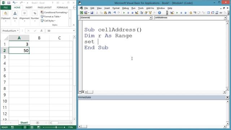
Task: Switch to the FORMULAS ribbon tab
Action: coord(62,8)
